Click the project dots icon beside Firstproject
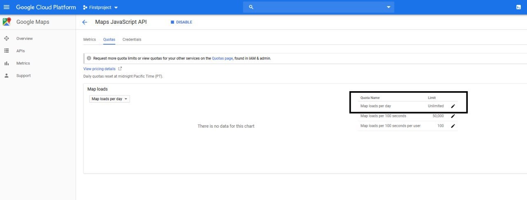The height and width of the screenshot is (200, 527). 85,7
